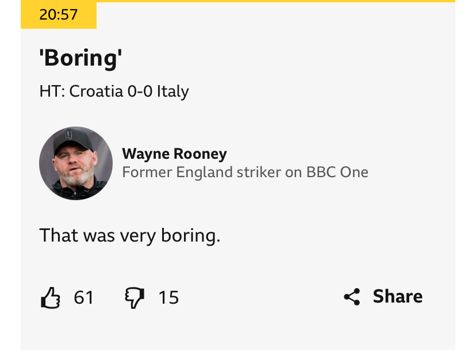Click the 0-0 score text
This screenshot has width=476, height=352.
coord(140,91)
